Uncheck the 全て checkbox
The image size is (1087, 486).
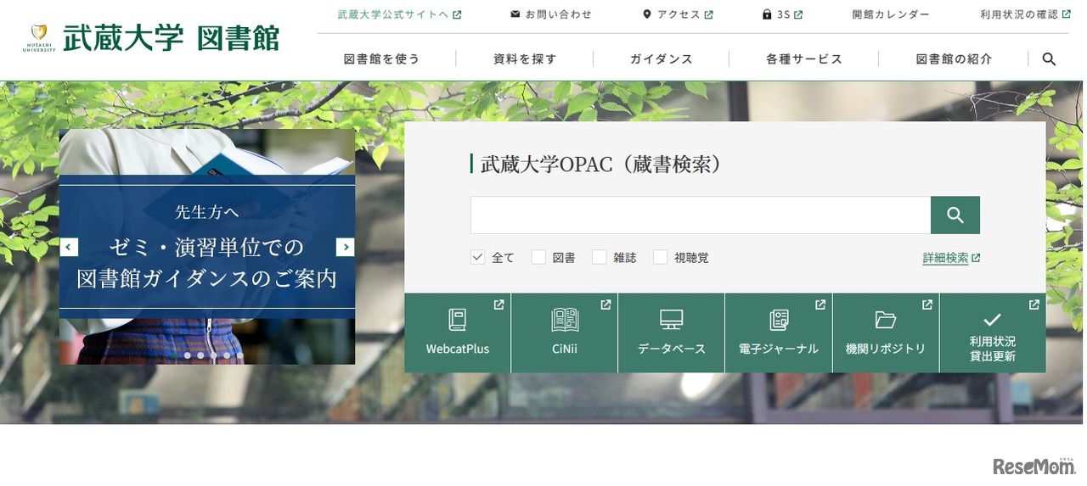pyautogui.click(x=477, y=257)
